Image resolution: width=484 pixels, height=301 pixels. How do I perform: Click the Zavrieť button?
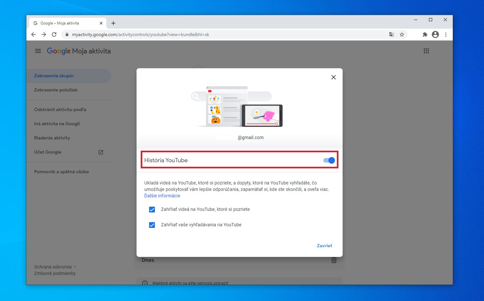(324, 246)
